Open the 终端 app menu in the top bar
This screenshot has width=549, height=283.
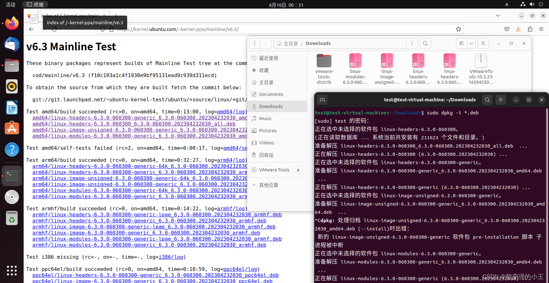point(35,4)
